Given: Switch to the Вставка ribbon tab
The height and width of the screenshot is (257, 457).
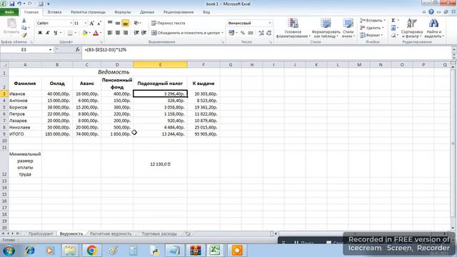Looking at the screenshot, I should (54, 12).
